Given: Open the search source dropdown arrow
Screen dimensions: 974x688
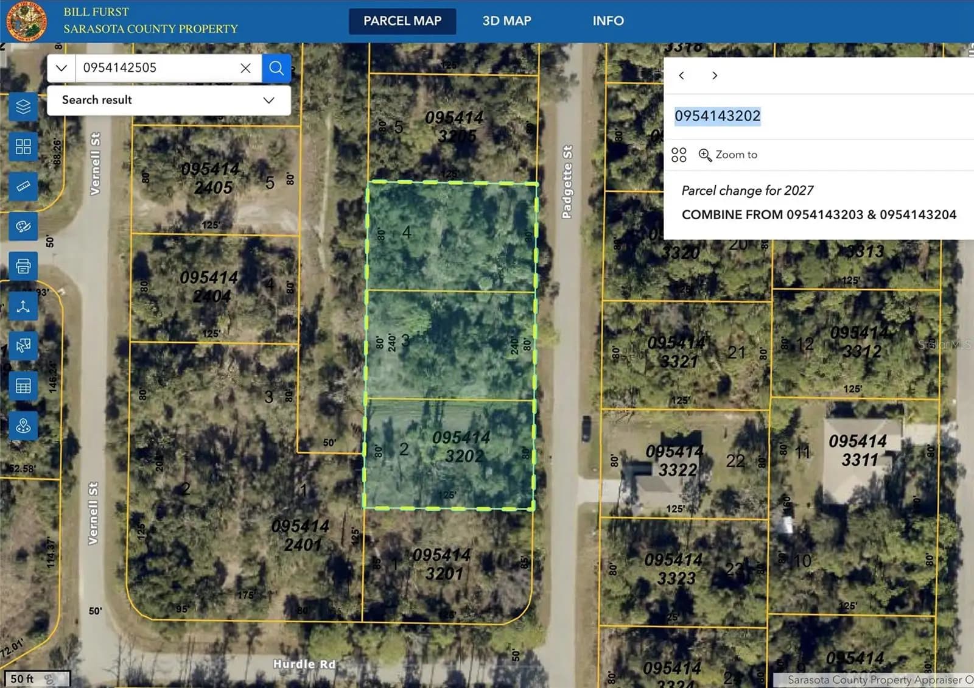Looking at the screenshot, I should coord(61,68).
